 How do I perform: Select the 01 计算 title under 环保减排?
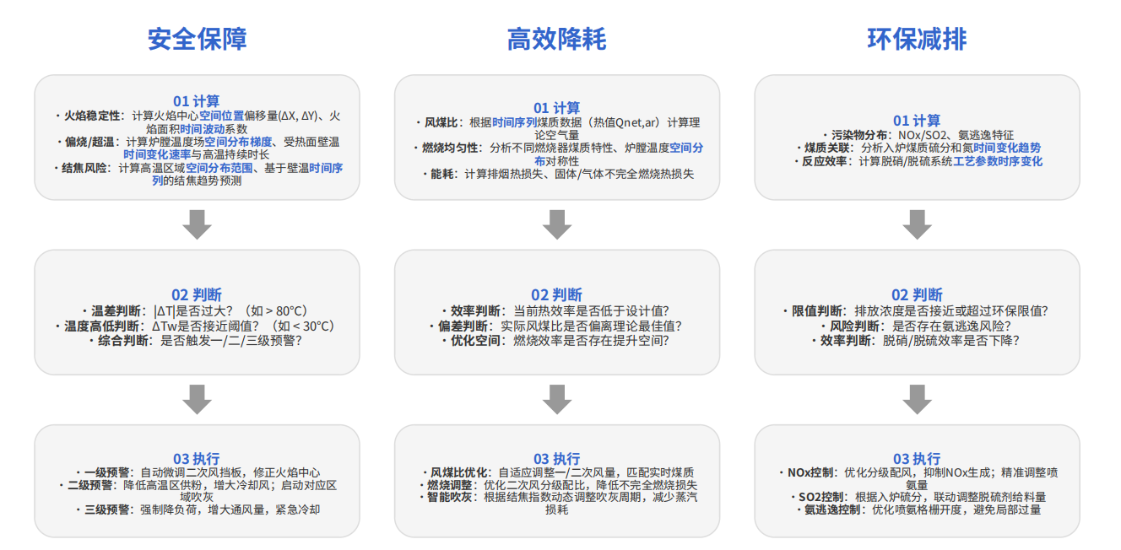pos(917,121)
